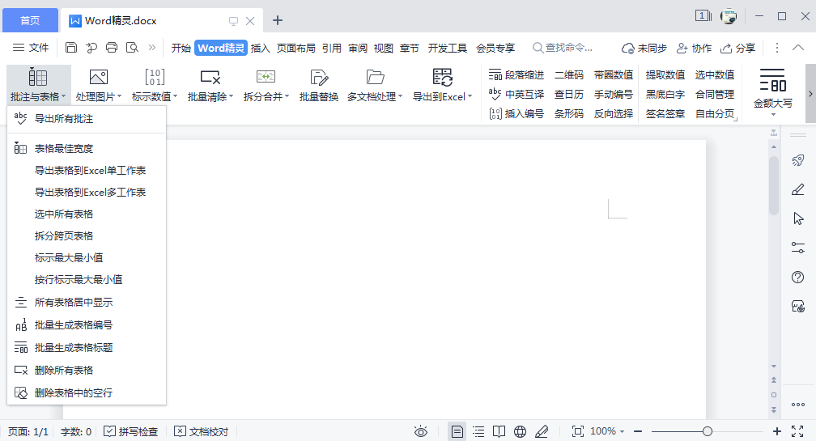Toggle writing mode pen icon in status bar

tap(542, 431)
